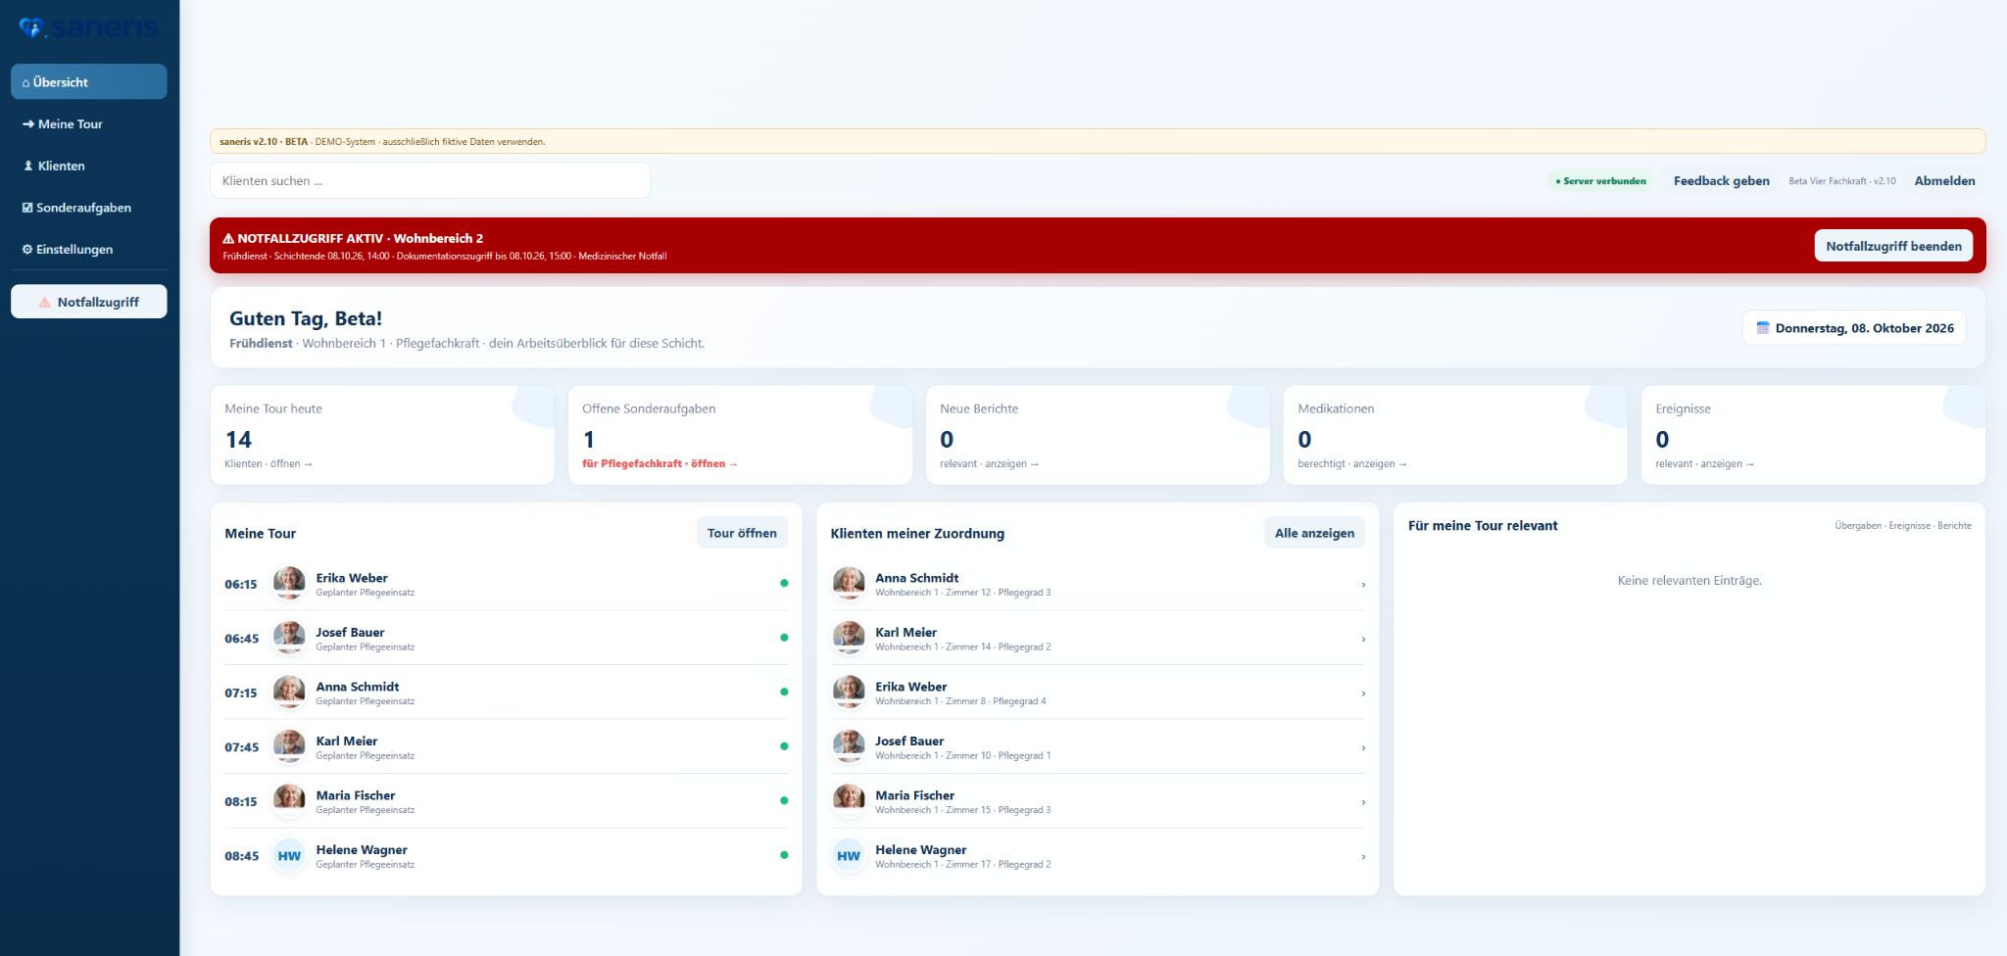This screenshot has width=2007, height=956.
Task: Open the Übersicht sidebar item
Action: pos(89,82)
